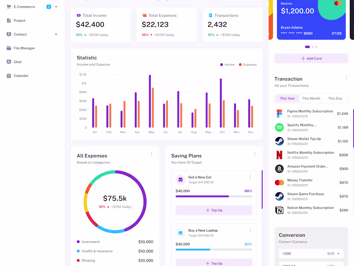This screenshot has width=354, height=266.
Task: Click the Figma subscription icon
Action: 279,113
